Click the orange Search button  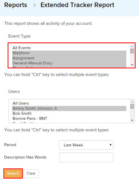pos(13,173)
